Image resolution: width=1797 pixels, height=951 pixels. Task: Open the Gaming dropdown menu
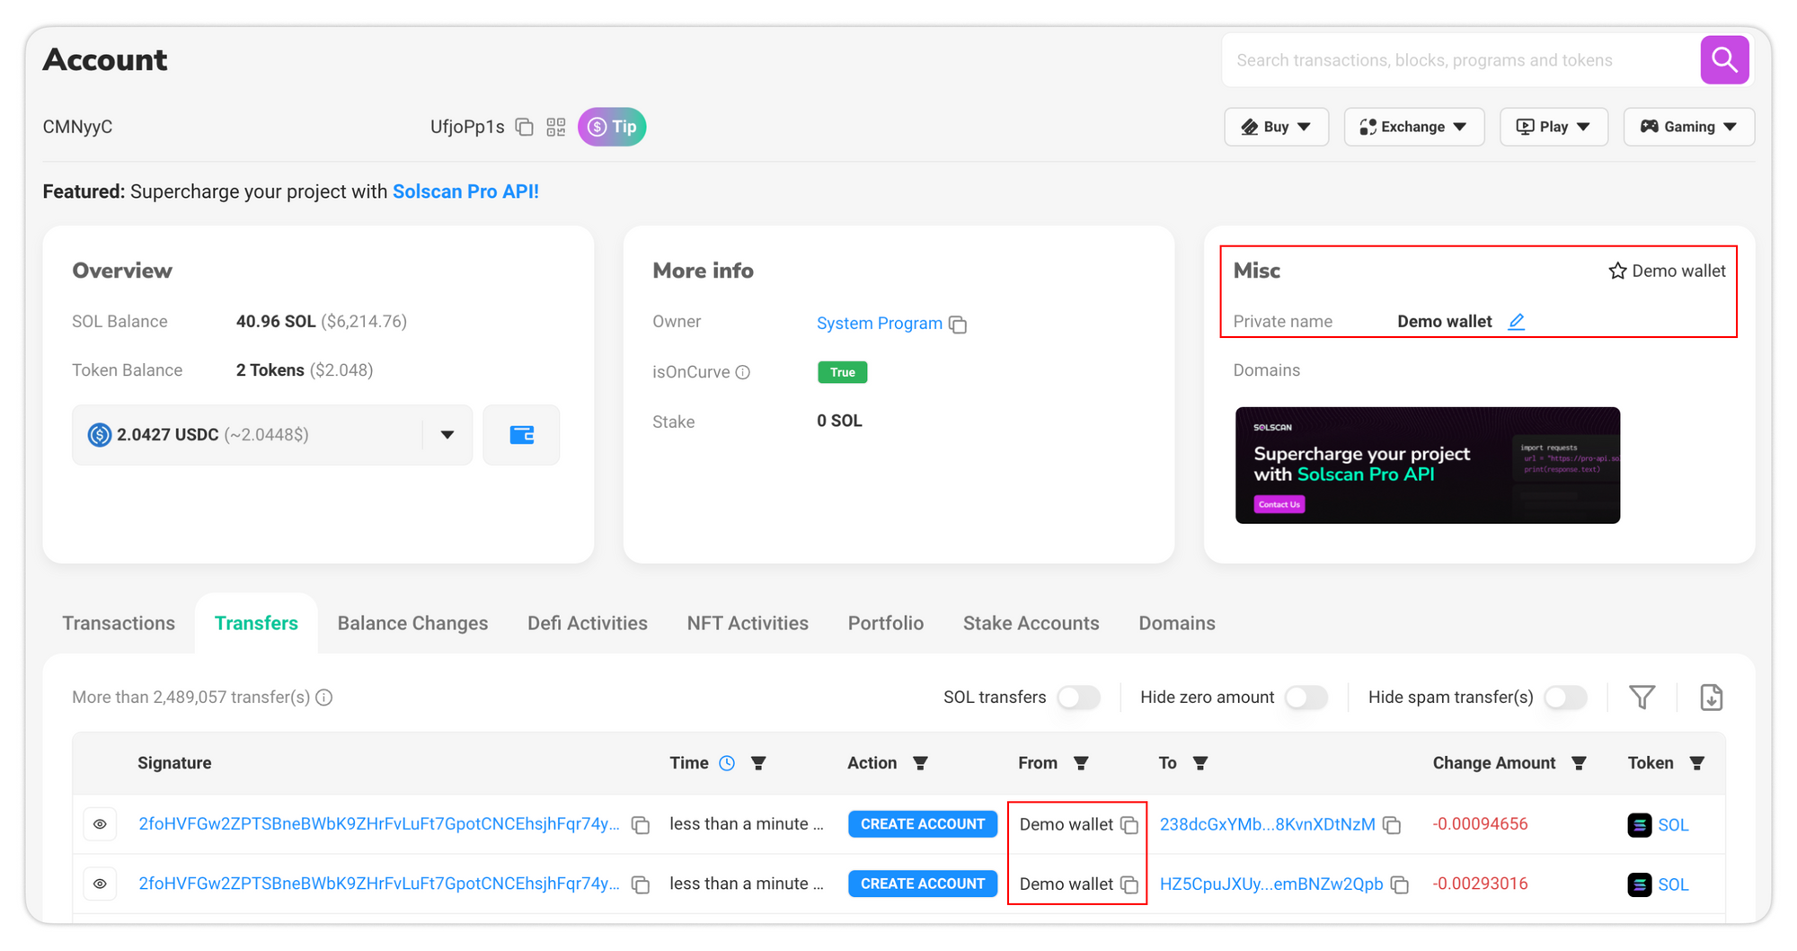click(x=1688, y=127)
